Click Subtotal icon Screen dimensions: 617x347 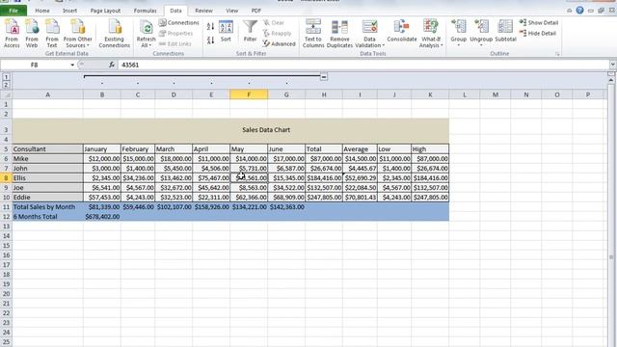(x=505, y=31)
